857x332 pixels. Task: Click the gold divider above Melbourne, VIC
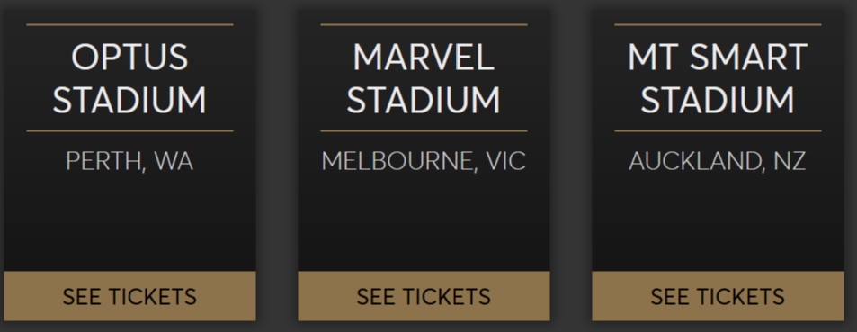424,131
